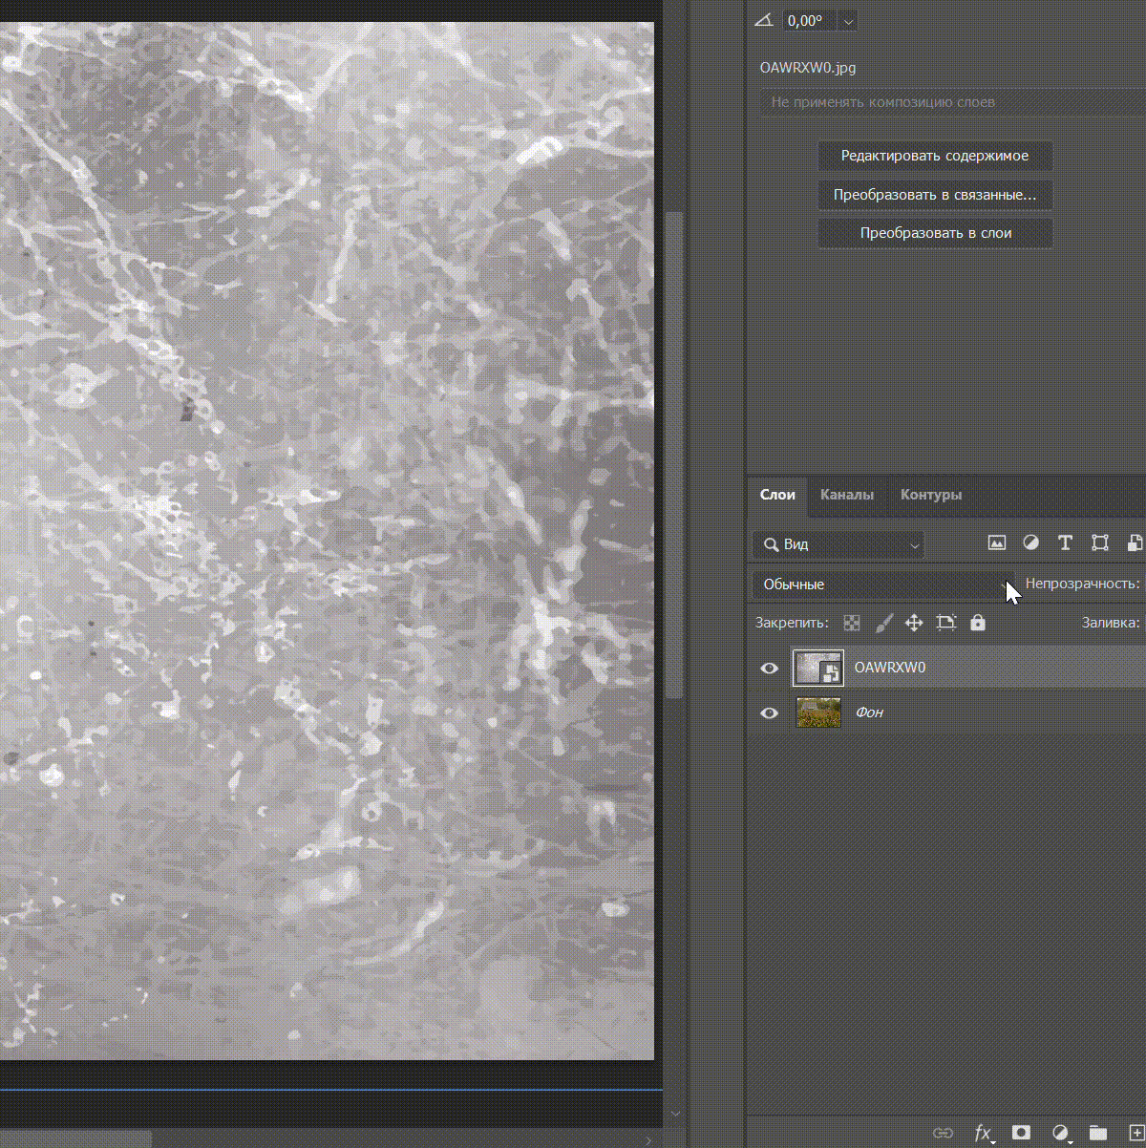Filter layers by adjustment layer type
1146x1148 pixels.
click(x=1031, y=542)
